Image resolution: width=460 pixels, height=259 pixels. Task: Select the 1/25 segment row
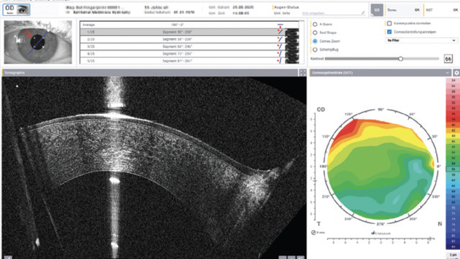coord(189,32)
